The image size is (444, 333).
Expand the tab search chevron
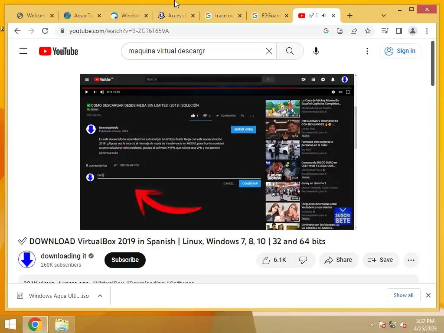point(384,16)
